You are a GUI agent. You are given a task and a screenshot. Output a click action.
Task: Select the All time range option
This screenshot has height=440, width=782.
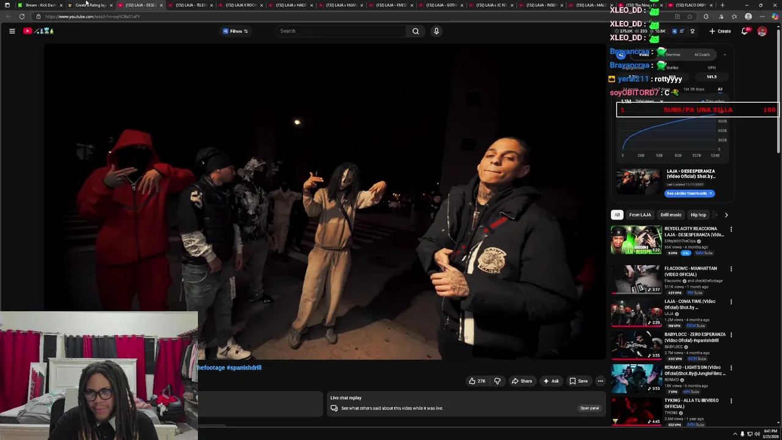click(x=720, y=89)
